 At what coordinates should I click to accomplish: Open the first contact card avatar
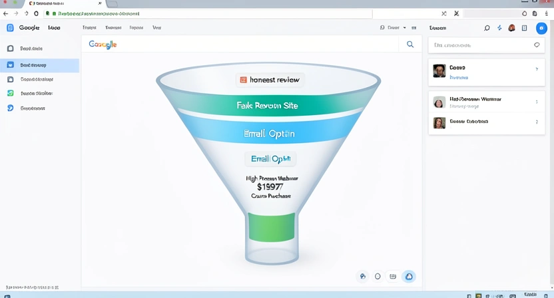[439, 71]
